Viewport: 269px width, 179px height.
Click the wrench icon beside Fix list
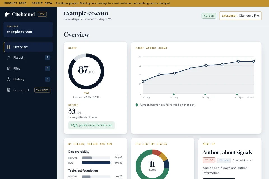[x=8, y=58]
